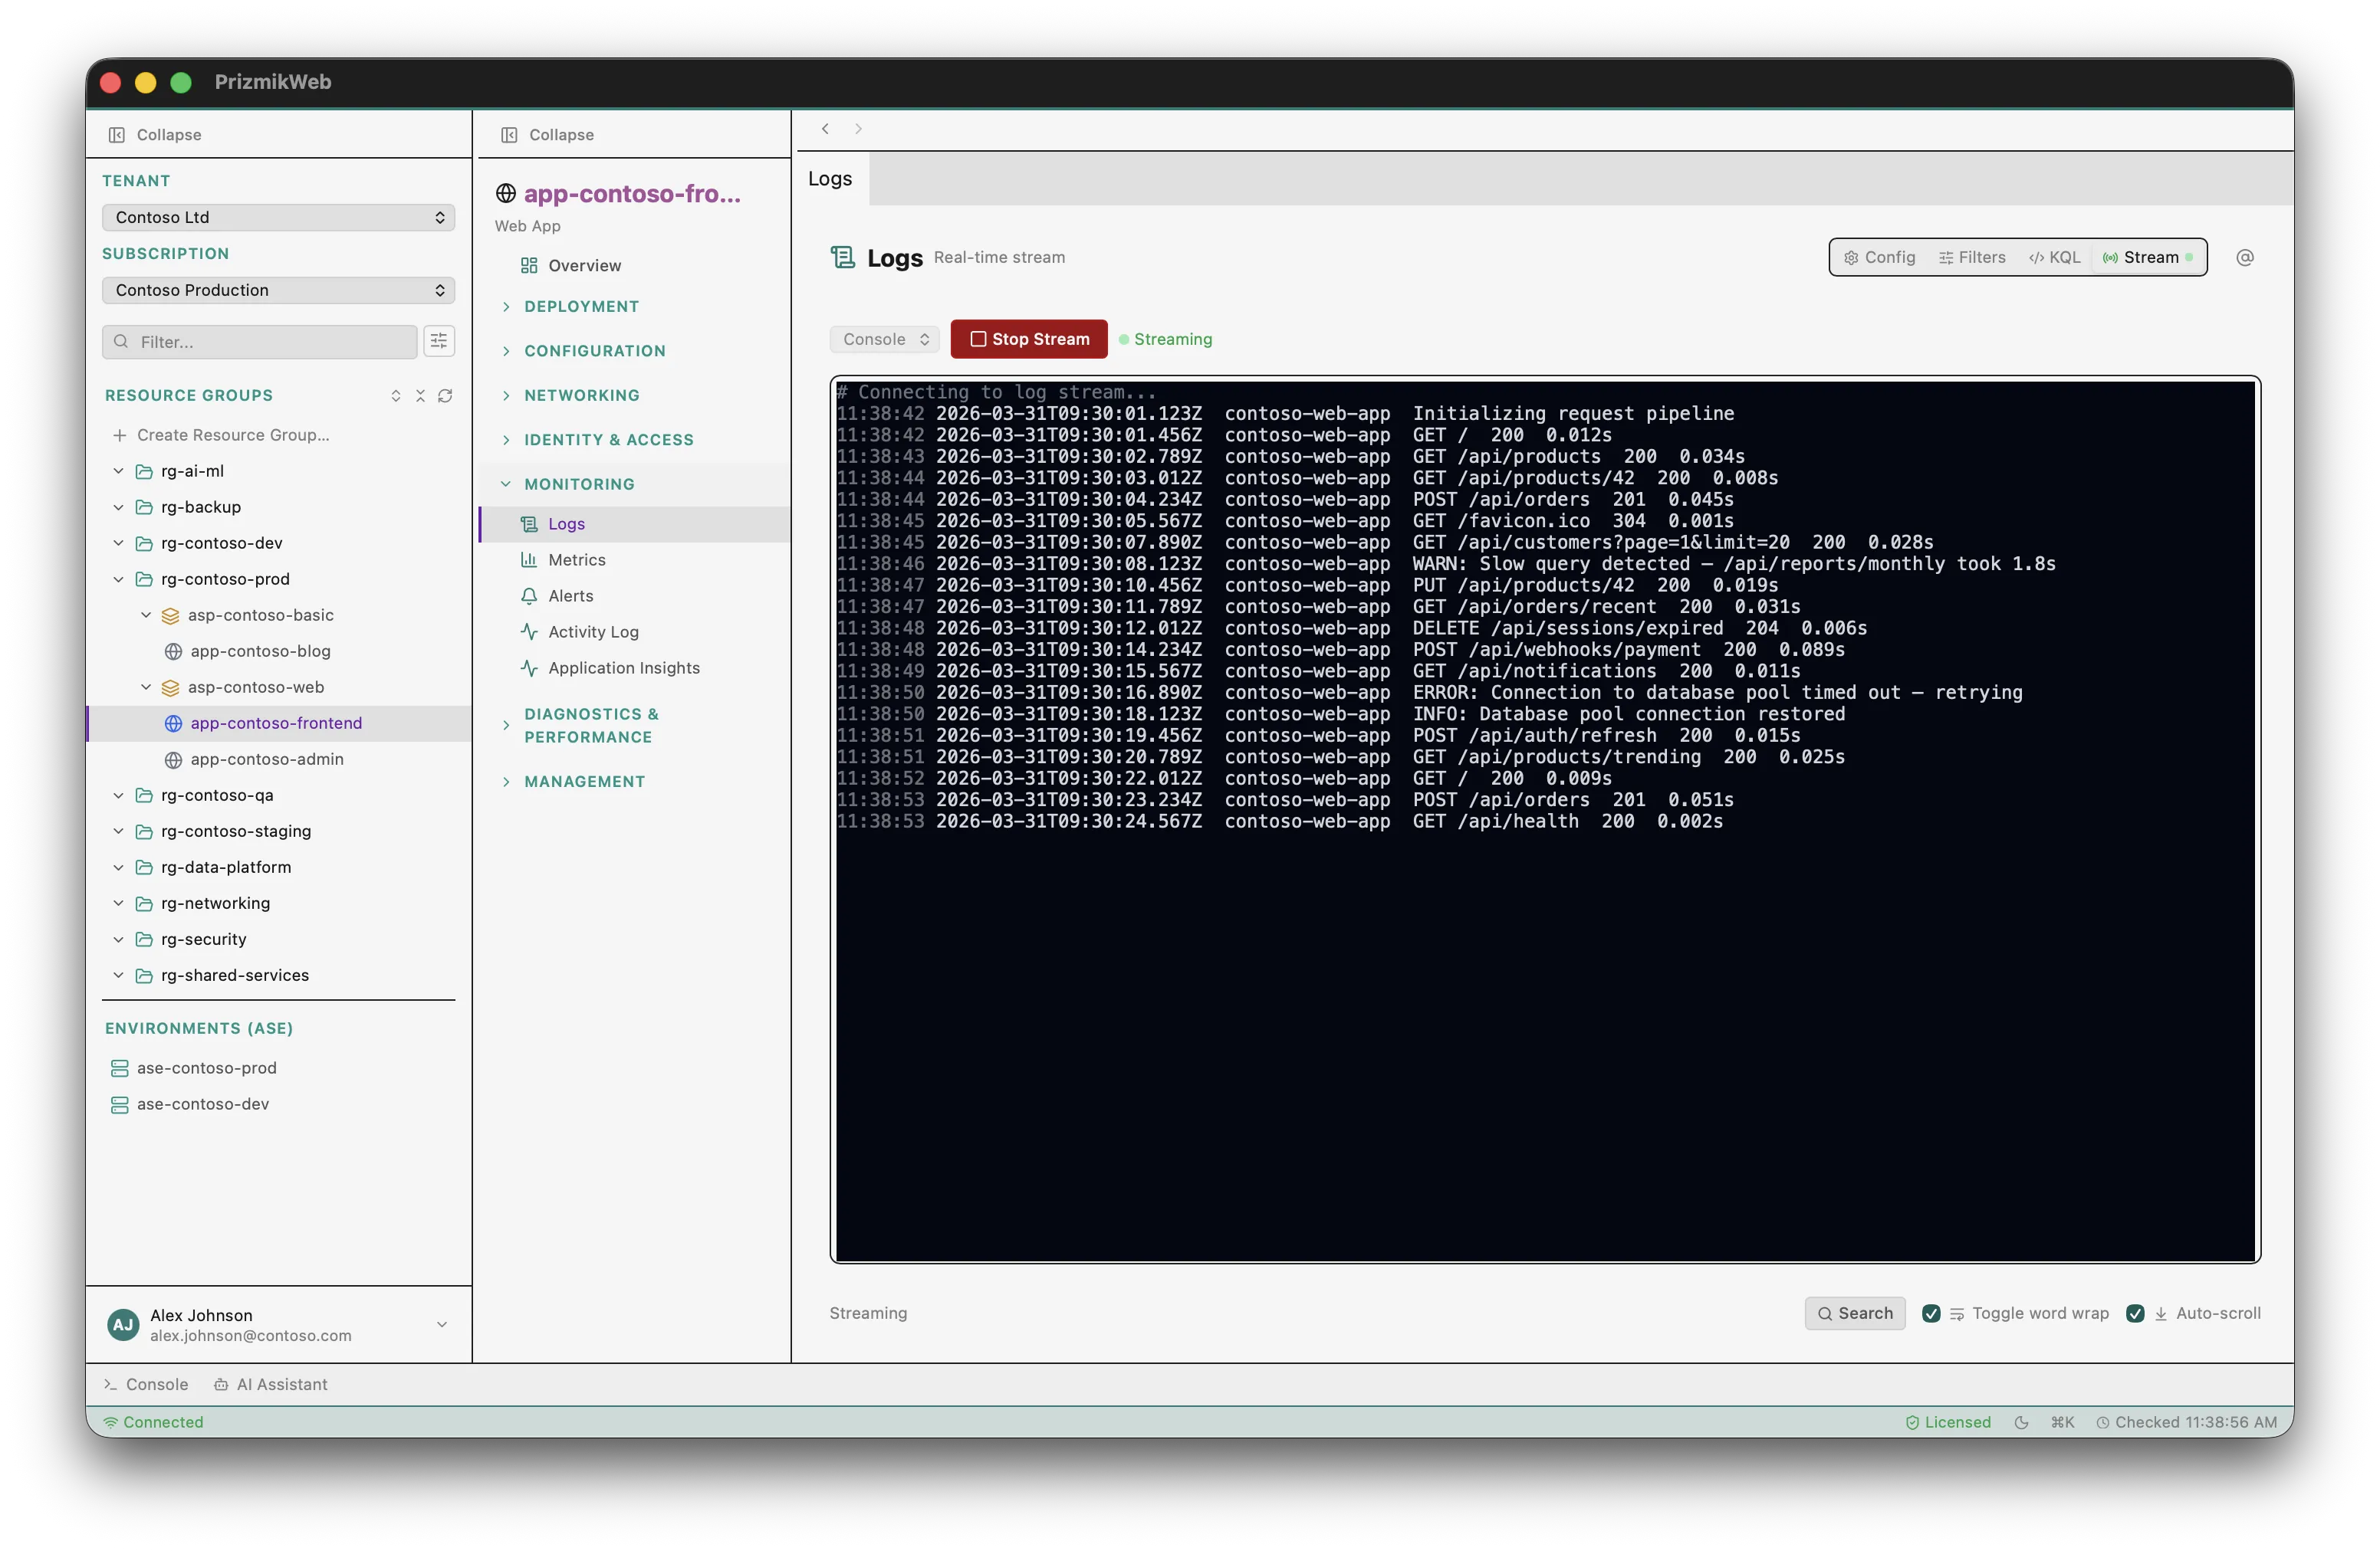
Task: Click the Stream icon near Config
Action: (2109, 257)
